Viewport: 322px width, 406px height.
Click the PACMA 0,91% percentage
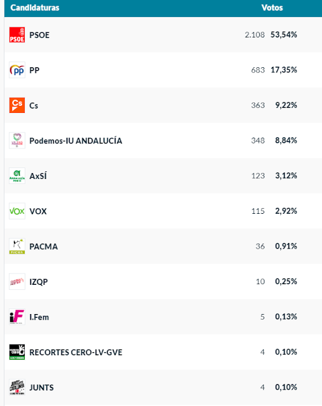pos(286,246)
